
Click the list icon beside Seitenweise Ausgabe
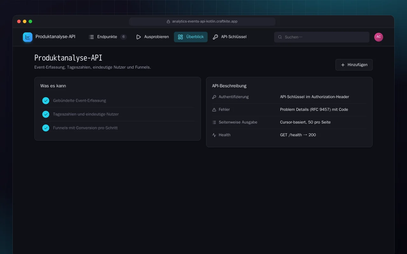[214, 122]
